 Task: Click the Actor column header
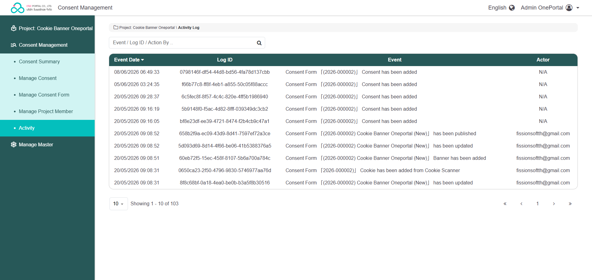point(543,60)
